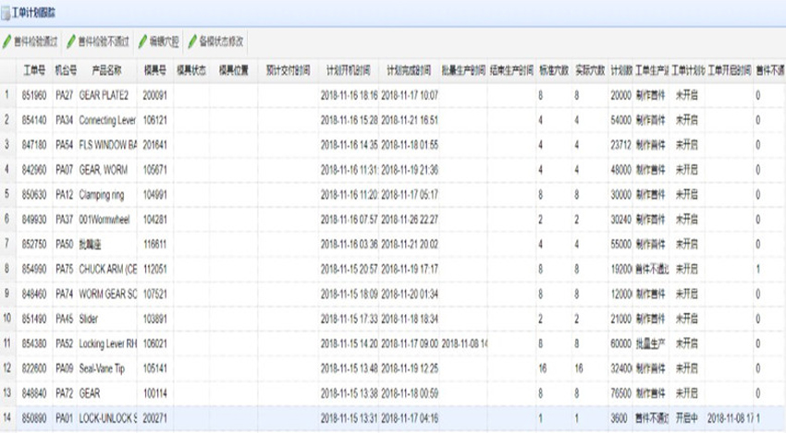
Task: Select the Connecting Lever product row
Action: pos(107,120)
